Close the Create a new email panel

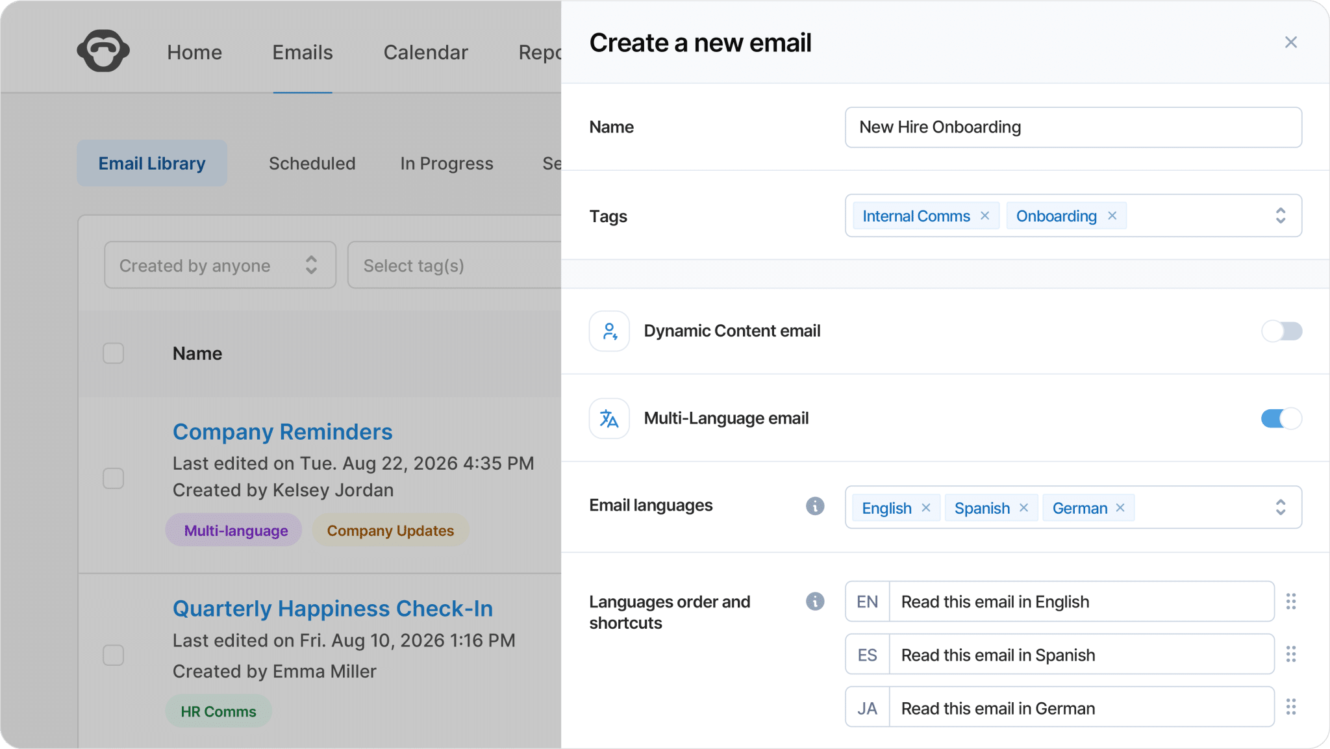point(1290,42)
